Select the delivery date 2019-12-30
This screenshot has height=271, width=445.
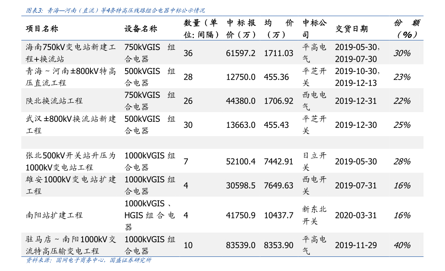(356, 125)
